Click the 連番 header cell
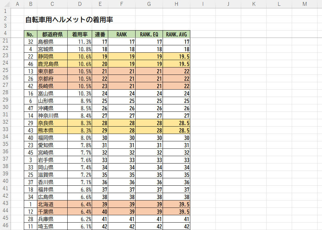 (100, 34)
